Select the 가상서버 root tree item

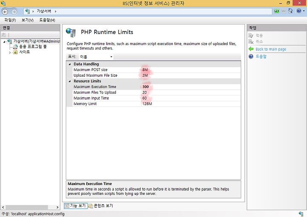tap(37, 41)
